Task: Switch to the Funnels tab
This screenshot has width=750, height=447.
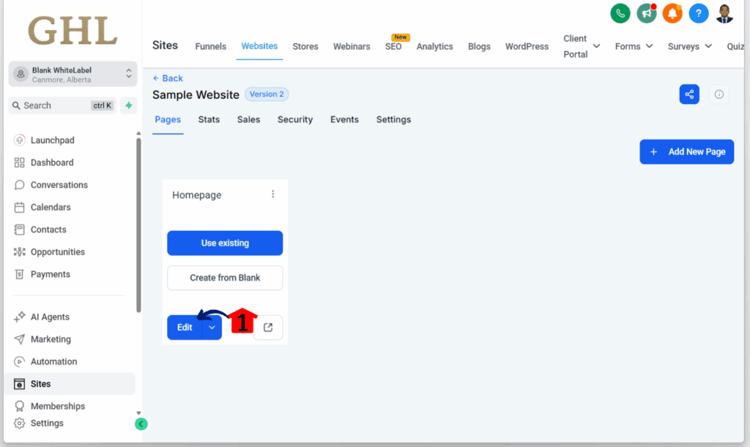Action: pos(210,46)
